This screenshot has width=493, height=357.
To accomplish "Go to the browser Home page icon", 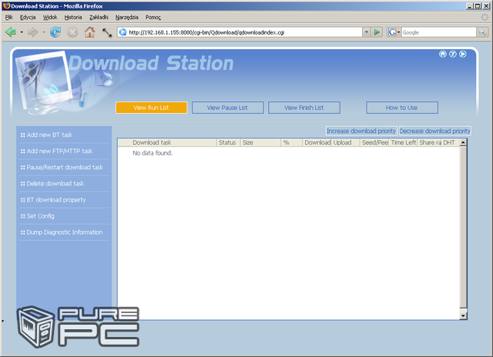I will (x=89, y=32).
